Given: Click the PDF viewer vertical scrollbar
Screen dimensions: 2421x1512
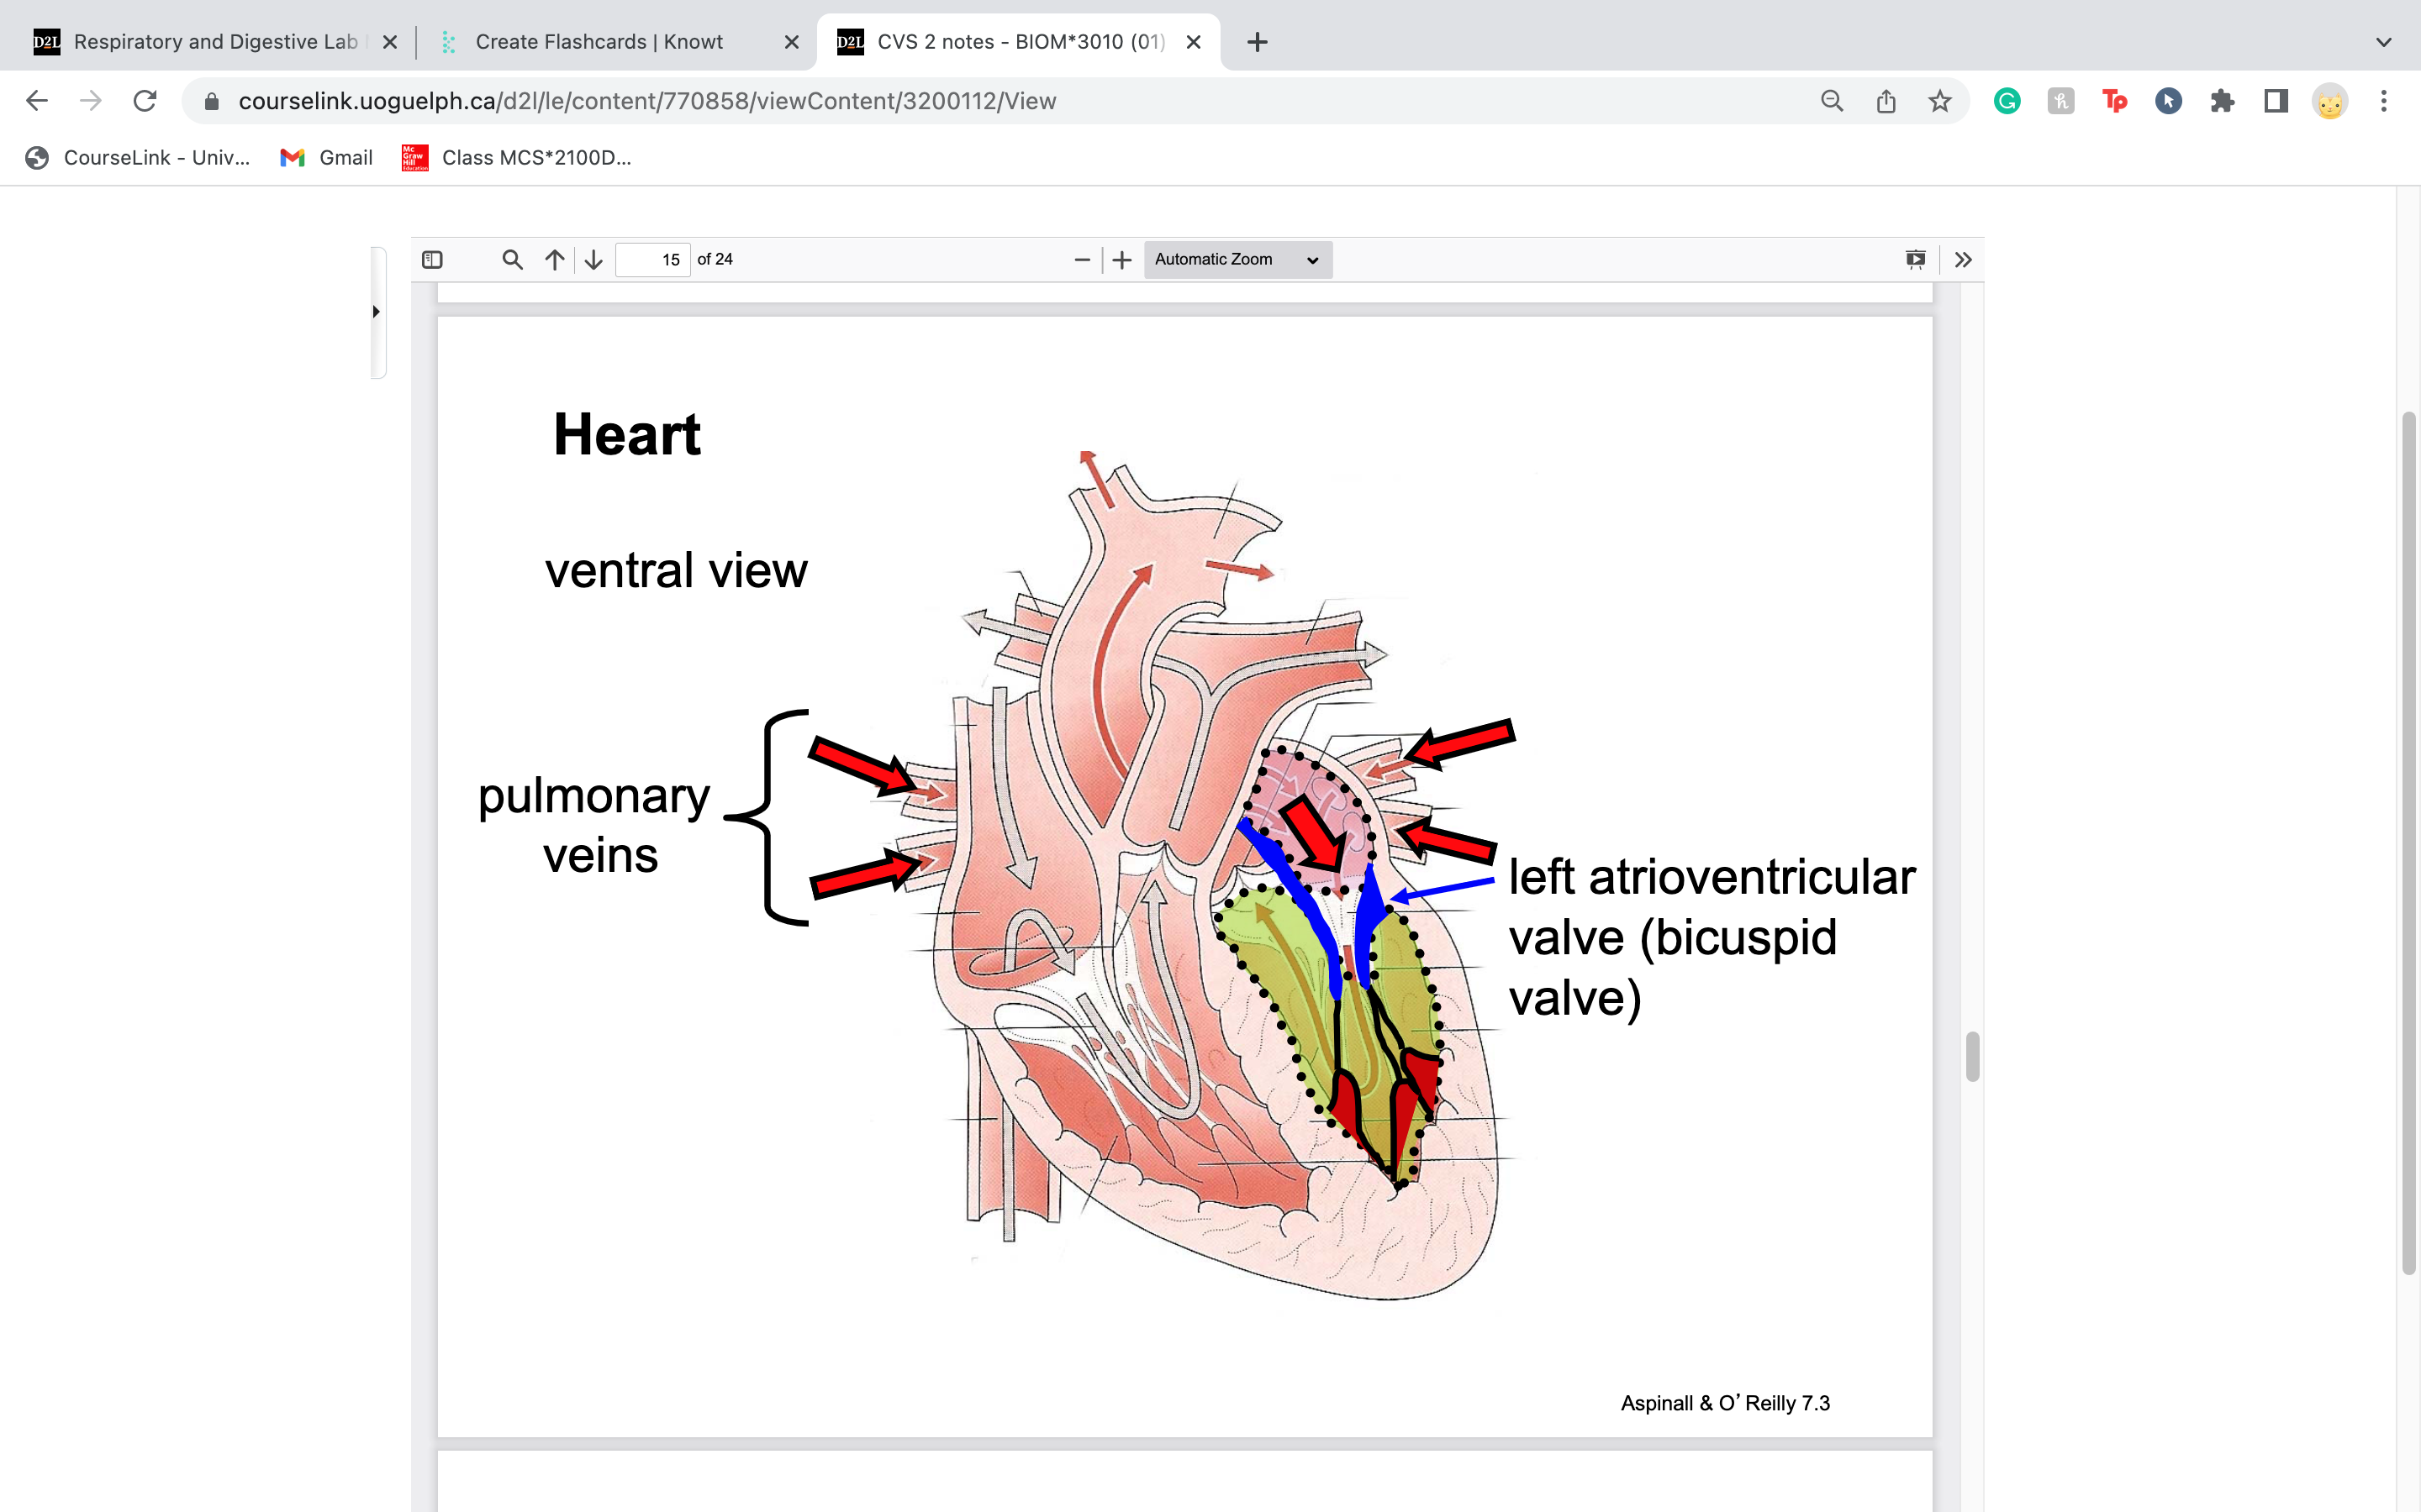Looking at the screenshot, I should coord(1973,1057).
